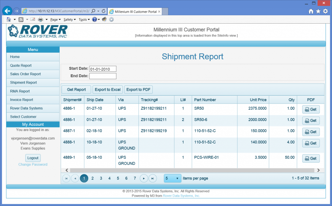Go to last page pager icon
The image size is (332, 206).
coord(152,178)
